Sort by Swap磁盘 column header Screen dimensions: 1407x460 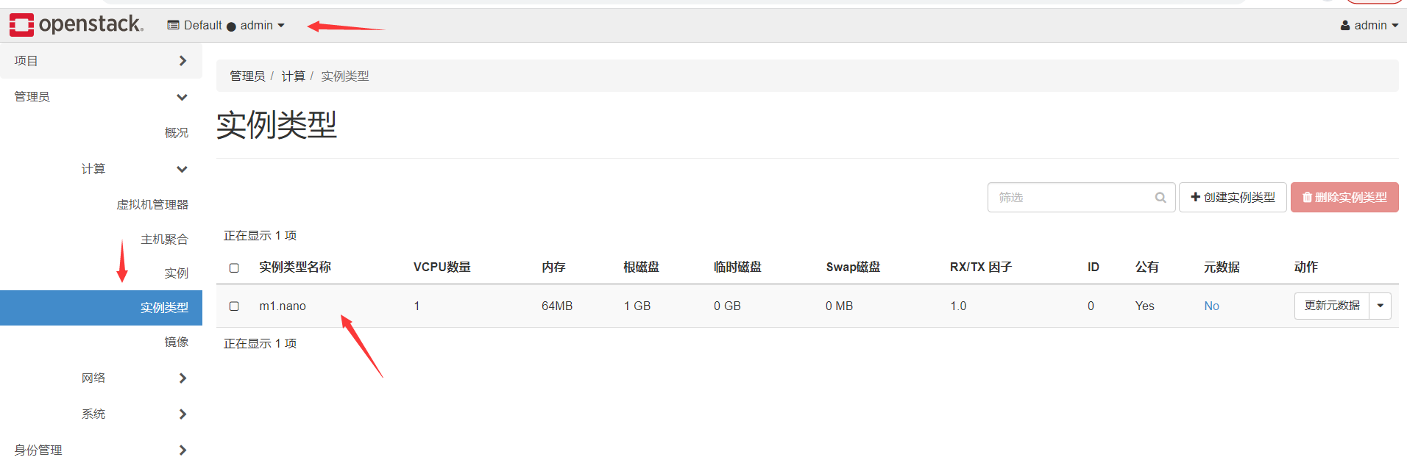coord(853,267)
